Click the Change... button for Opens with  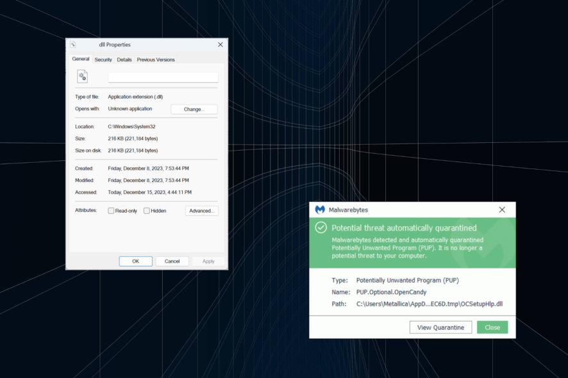coord(194,110)
